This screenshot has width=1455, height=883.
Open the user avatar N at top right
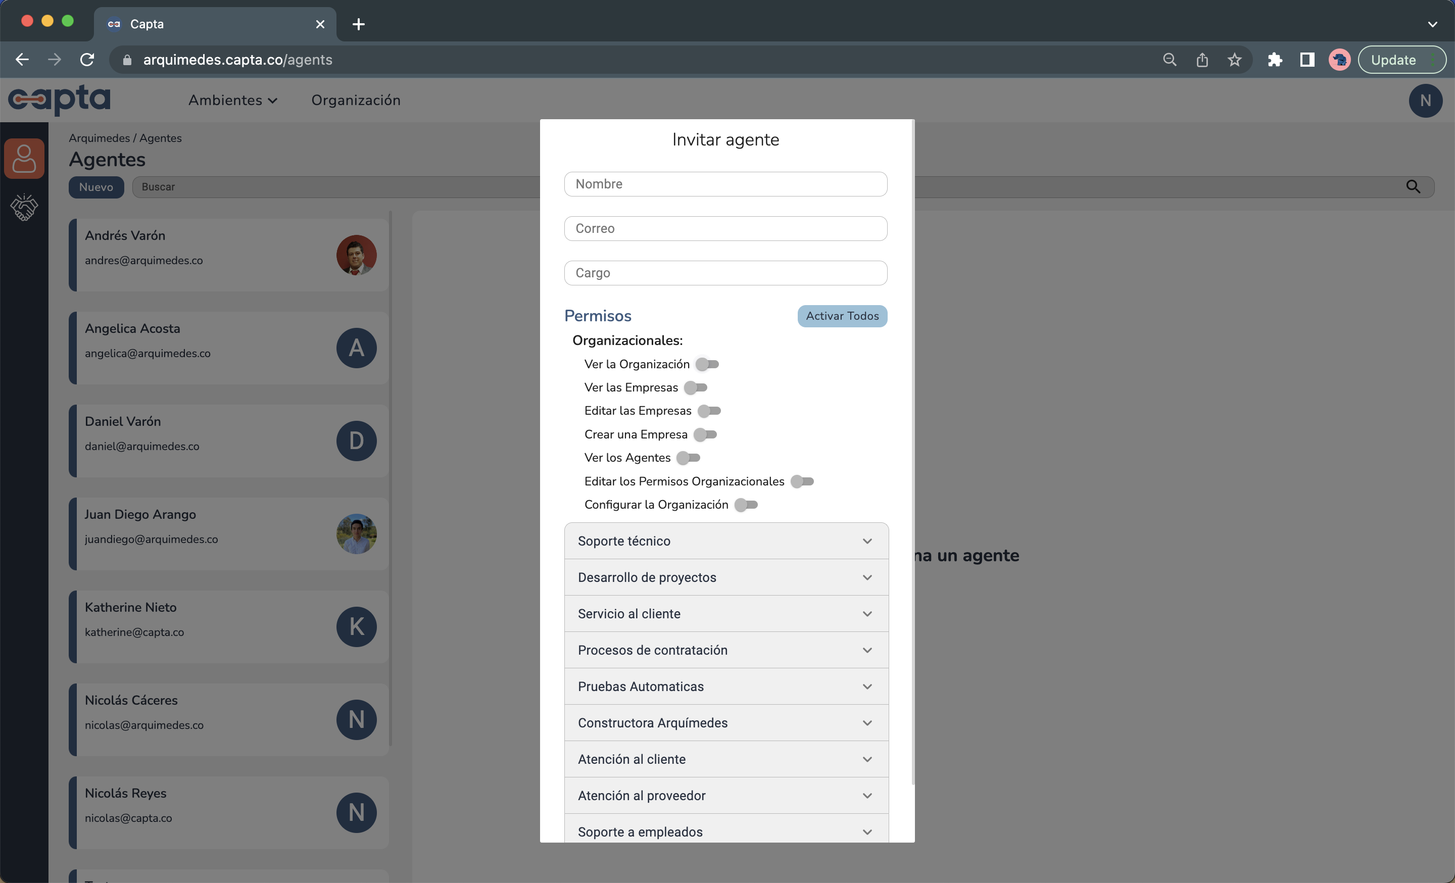tap(1425, 101)
